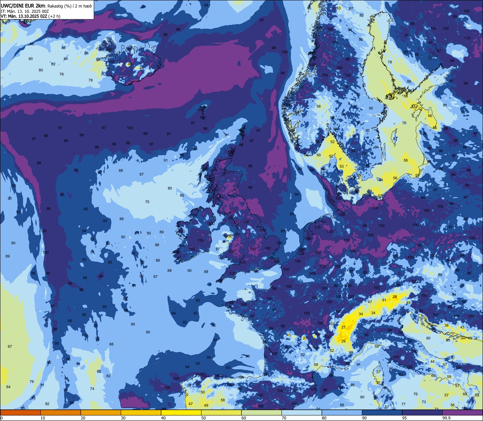483x421 pixels.
Task: Click the 95–99.9 % dark indigo legend swatch
Action: click(x=422, y=412)
